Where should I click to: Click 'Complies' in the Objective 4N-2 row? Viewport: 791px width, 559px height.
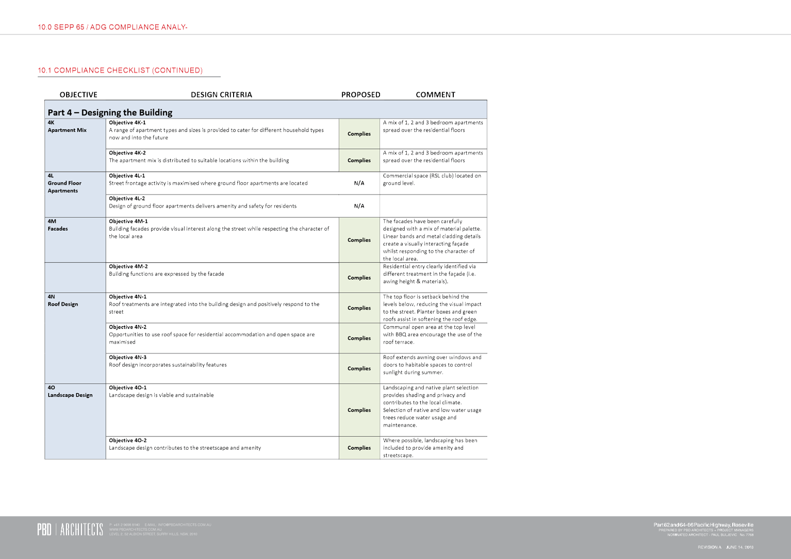point(359,338)
